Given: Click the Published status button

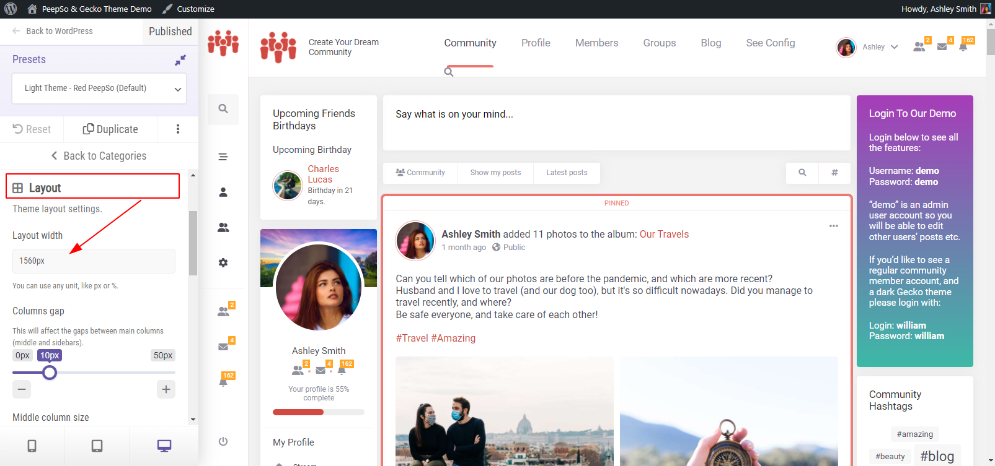Looking at the screenshot, I should pyautogui.click(x=170, y=32).
